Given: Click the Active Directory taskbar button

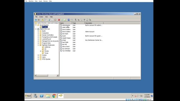Looking at the screenshot, I should pos(60,96).
